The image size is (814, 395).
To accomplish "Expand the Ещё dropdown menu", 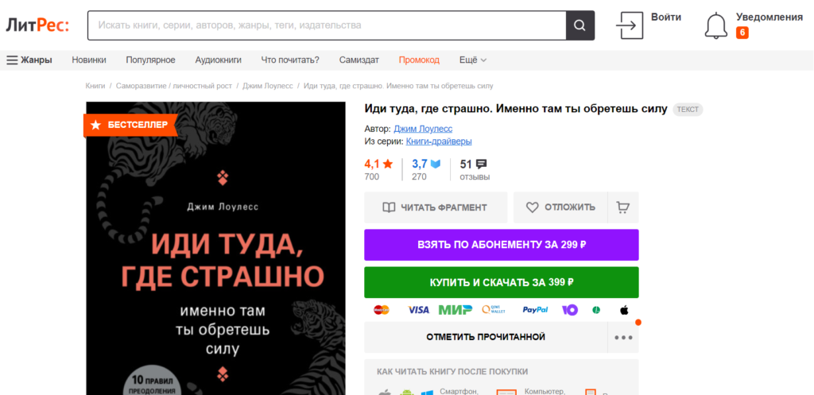I will (x=473, y=60).
